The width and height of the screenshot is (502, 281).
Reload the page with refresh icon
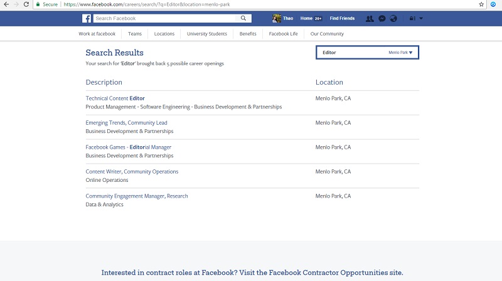point(26,4)
